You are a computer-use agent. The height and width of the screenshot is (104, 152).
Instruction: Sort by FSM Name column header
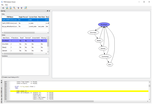pyautogui.click(x=10, y=17)
